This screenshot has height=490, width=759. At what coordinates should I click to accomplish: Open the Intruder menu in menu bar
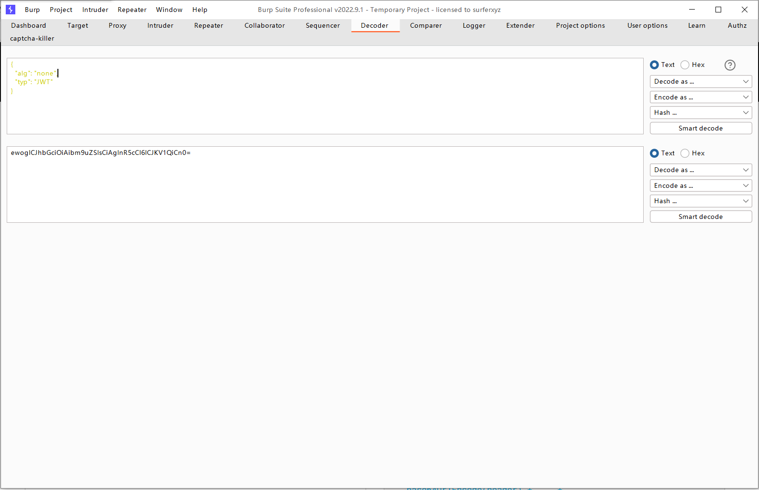[95, 10]
